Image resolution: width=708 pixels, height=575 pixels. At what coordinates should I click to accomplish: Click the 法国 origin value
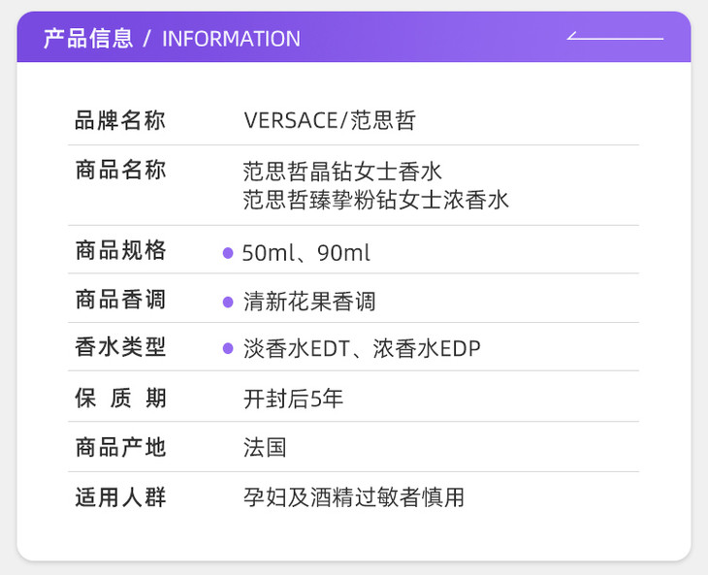coord(265,448)
